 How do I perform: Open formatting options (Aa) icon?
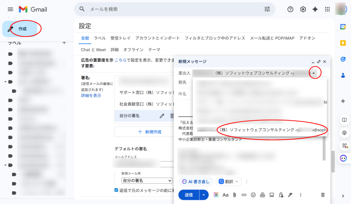click(226, 195)
